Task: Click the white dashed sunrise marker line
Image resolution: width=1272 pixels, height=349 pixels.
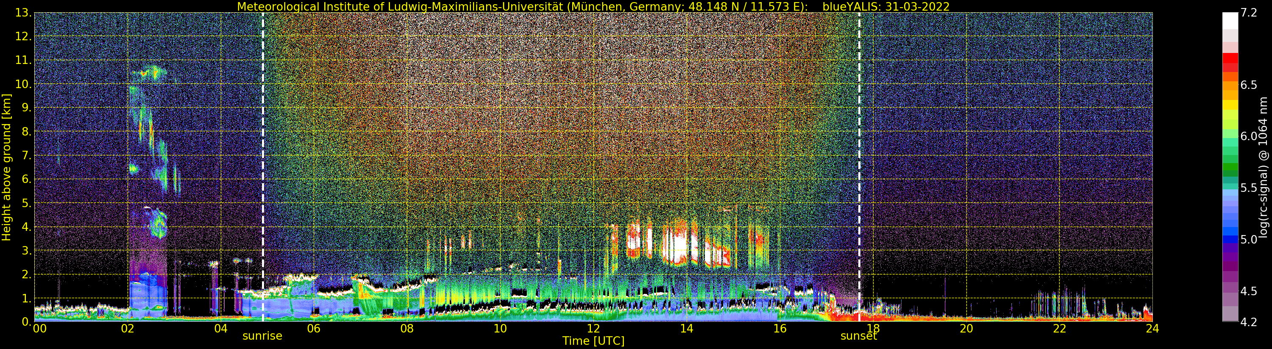Action: (x=263, y=167)
